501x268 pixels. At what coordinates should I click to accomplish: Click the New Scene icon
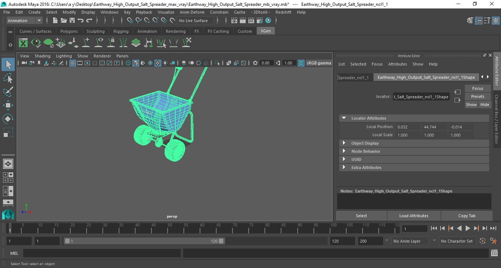click(x=55, y=21)
